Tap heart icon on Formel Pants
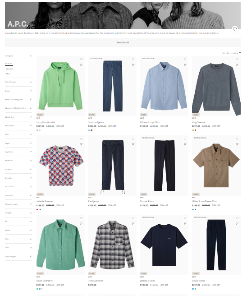 185,139
